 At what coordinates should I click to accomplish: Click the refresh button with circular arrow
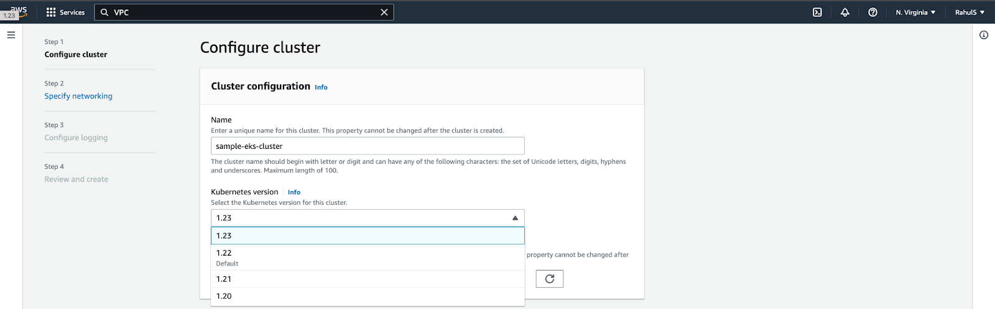click(550, 279)
